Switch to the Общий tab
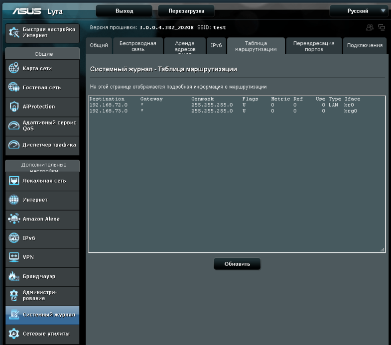The width and height of the screenshot is (391, 345). (x=99, y=45)
